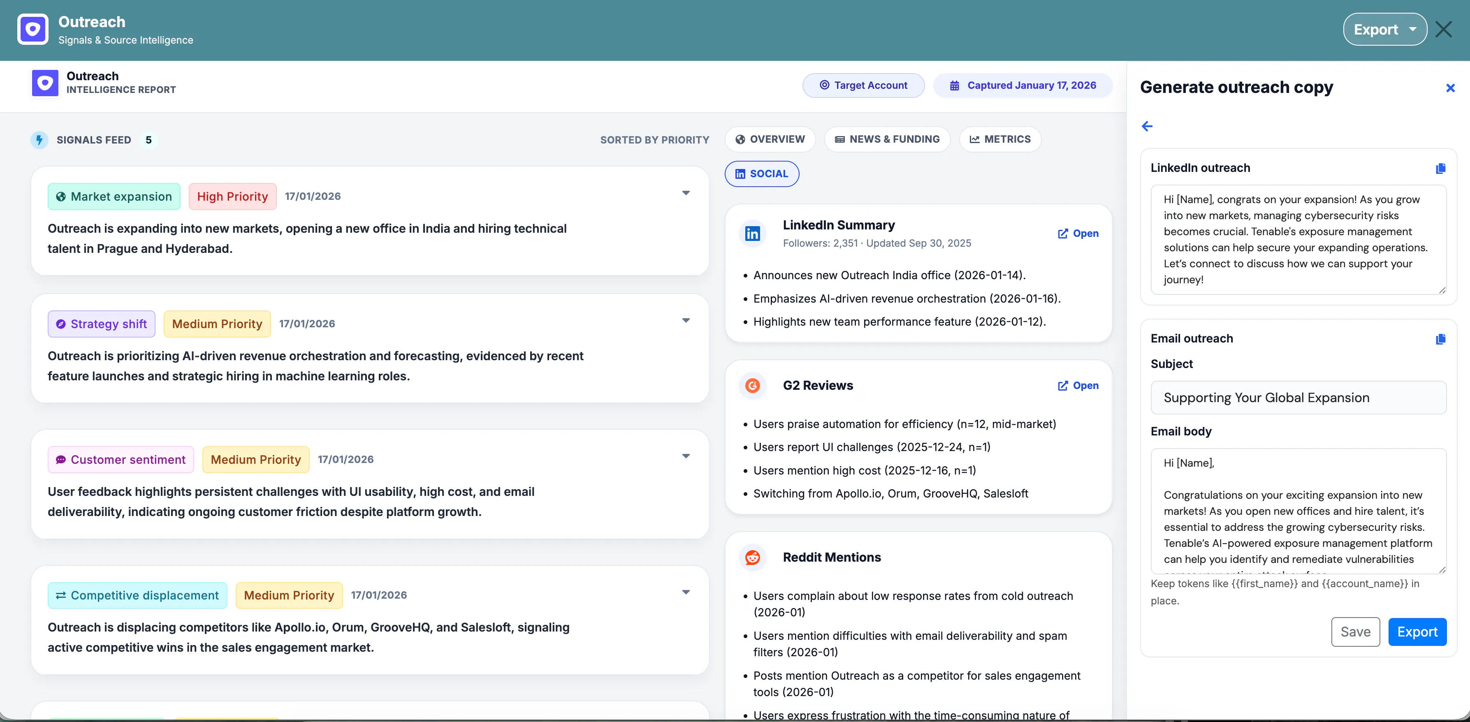The height and width of the screenshot is (722, 1470).
Task: Click the Sorted by Priority label
Action: (x=654, y=140)
